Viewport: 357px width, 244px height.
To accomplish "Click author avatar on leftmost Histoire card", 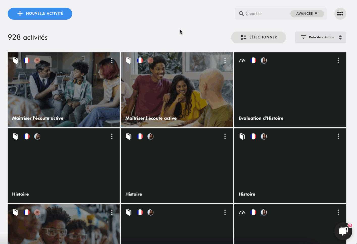I will [37, 137].
